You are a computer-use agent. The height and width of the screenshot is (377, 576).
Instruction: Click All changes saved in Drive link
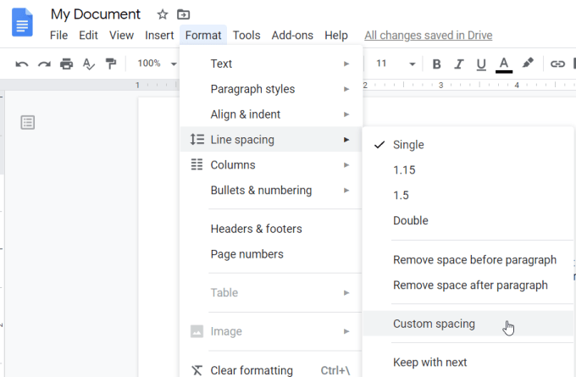click(428, 36)
